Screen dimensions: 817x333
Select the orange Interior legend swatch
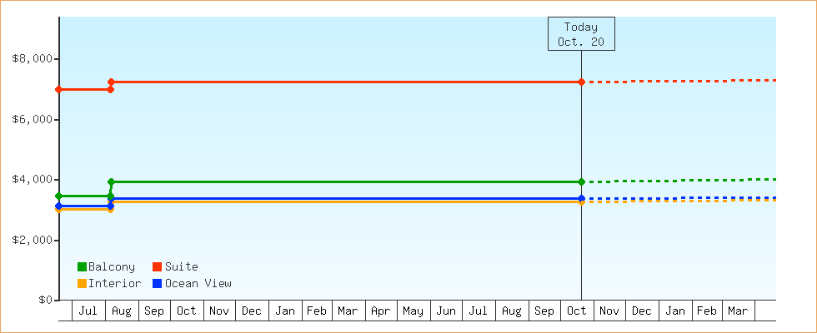pos(82,283)
